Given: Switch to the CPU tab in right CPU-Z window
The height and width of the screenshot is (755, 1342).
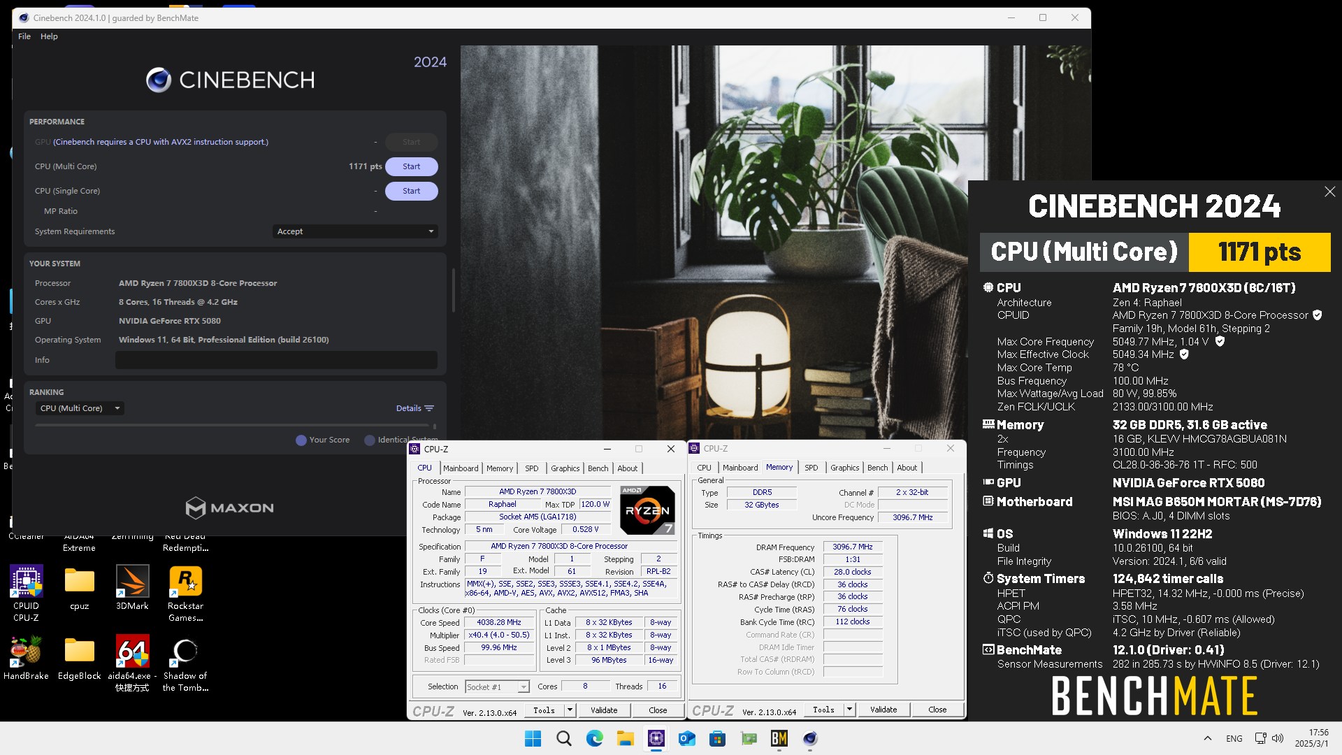Looking at the screenshot, I should (704, 468).
